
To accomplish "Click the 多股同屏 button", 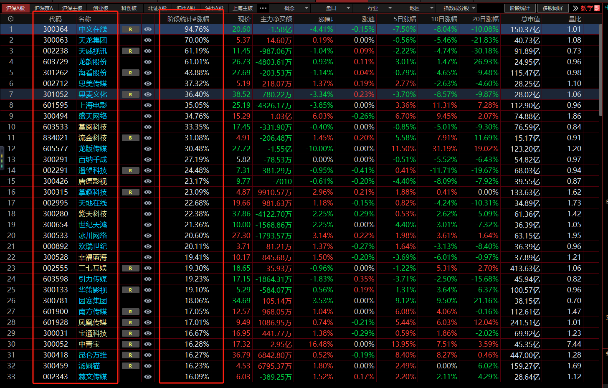I will pos(553,8).
